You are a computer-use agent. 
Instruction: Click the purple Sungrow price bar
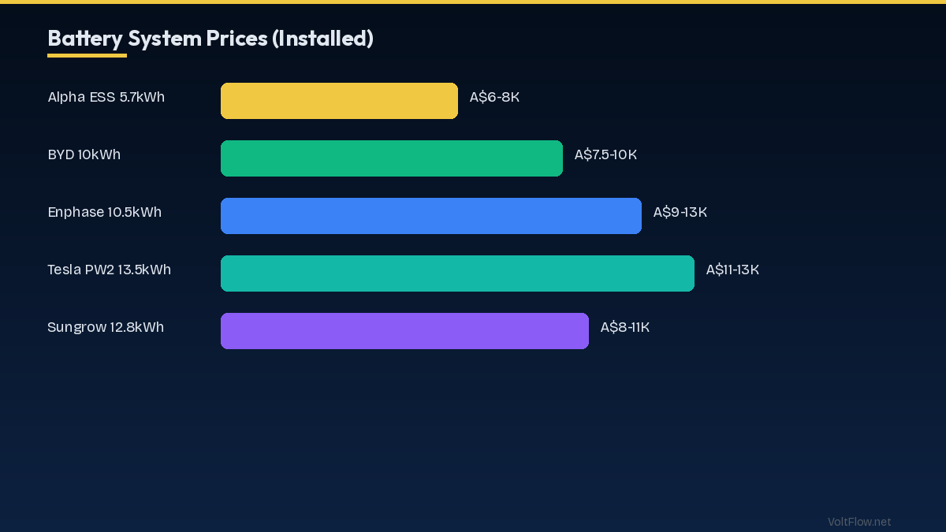[x=404, y=331]
